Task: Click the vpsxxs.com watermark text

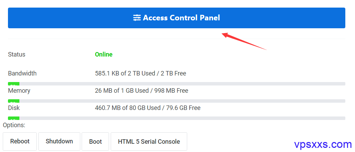Action: (323, 144)
